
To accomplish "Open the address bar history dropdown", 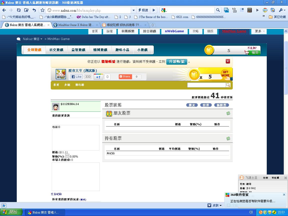I will click(x=134, y=10).
